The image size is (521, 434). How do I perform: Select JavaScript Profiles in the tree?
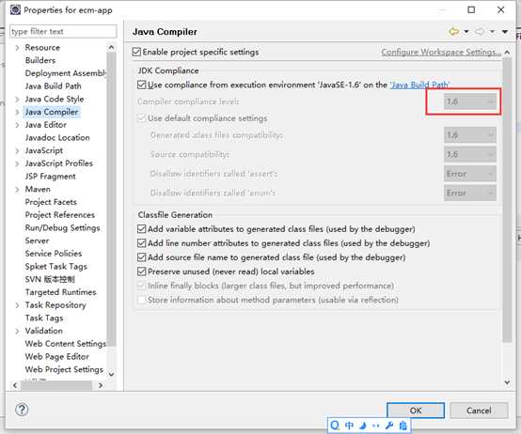(x=59, y=163)
